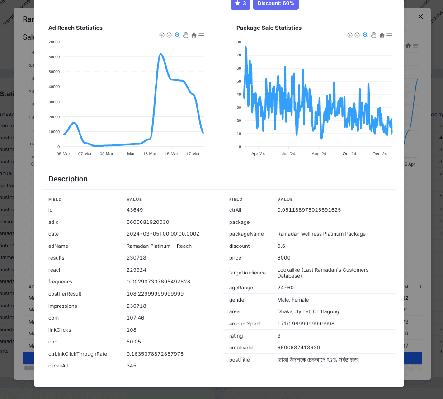This screenshot has width=443, height=399.
Task: Zoom out on Package Sale Statistics chart
Action: coord(357,35)
